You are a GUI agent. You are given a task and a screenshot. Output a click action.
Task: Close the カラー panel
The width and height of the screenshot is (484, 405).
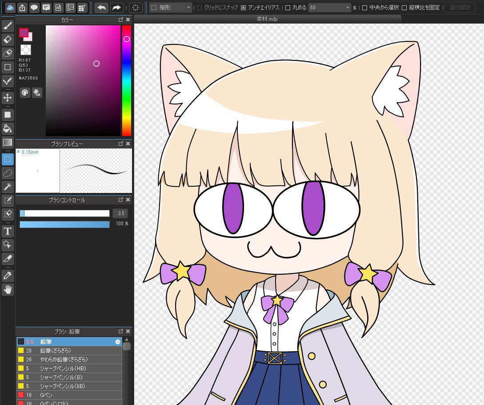coord(128,20)
